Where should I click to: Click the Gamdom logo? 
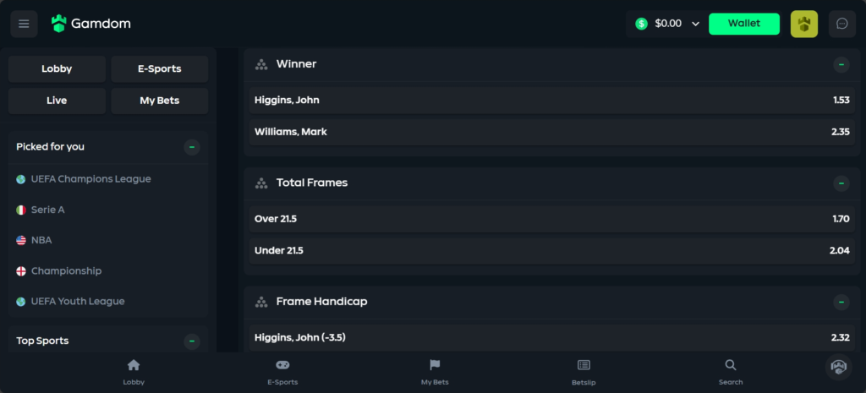click(91, 24)
